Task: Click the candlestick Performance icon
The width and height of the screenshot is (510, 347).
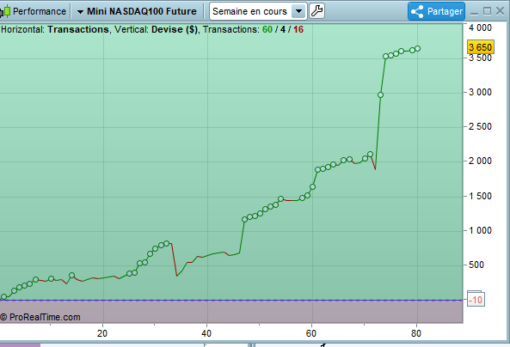Action: pos(5,12)
